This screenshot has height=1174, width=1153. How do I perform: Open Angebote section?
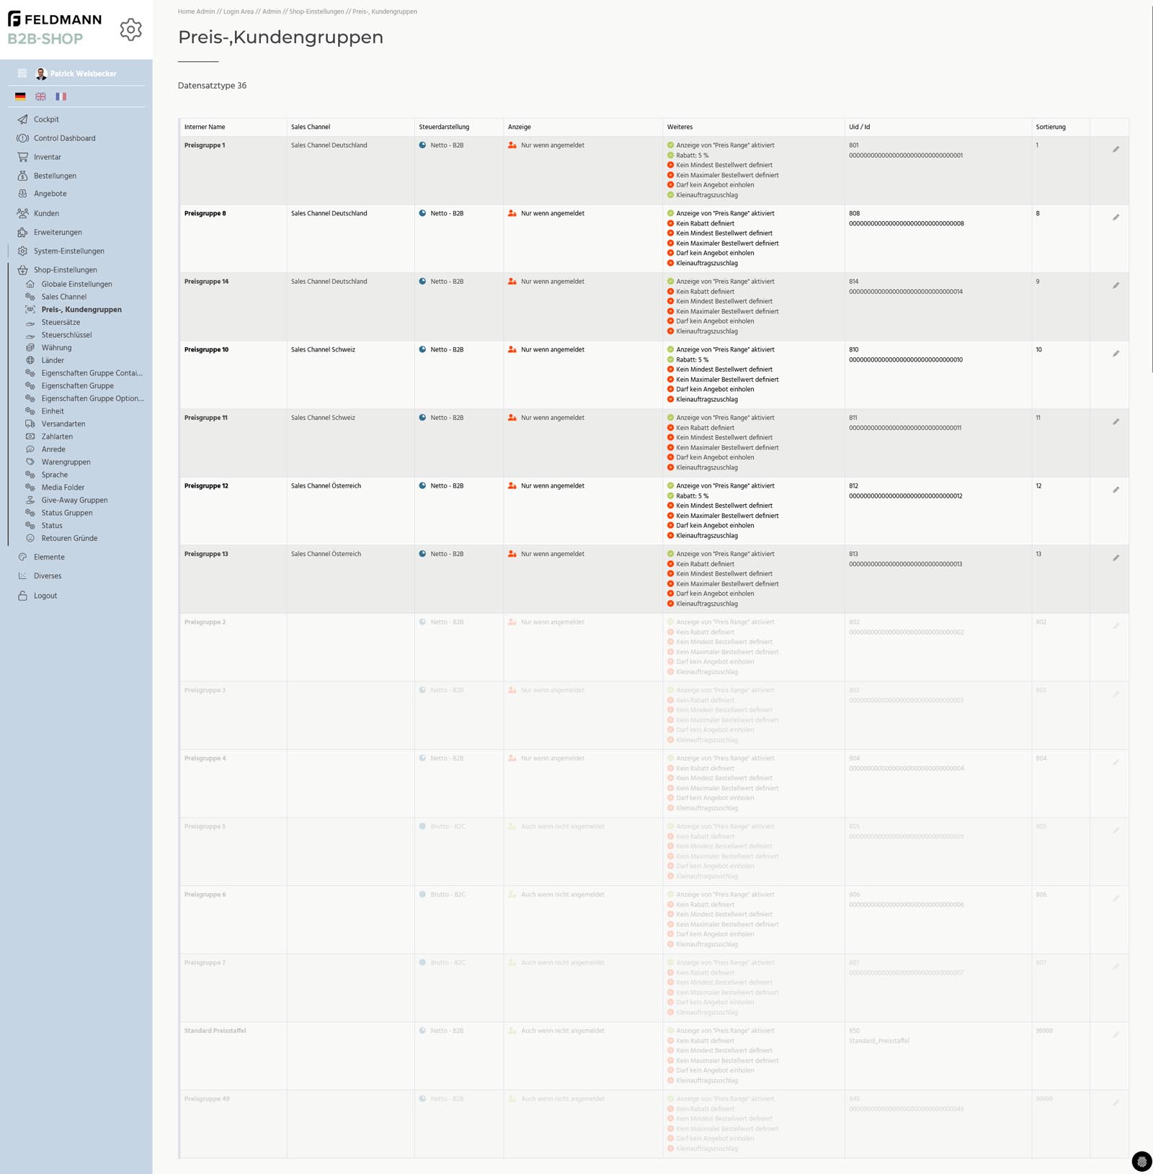(50, 194)
